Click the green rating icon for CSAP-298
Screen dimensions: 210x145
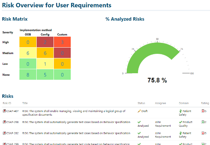(203, 122)
